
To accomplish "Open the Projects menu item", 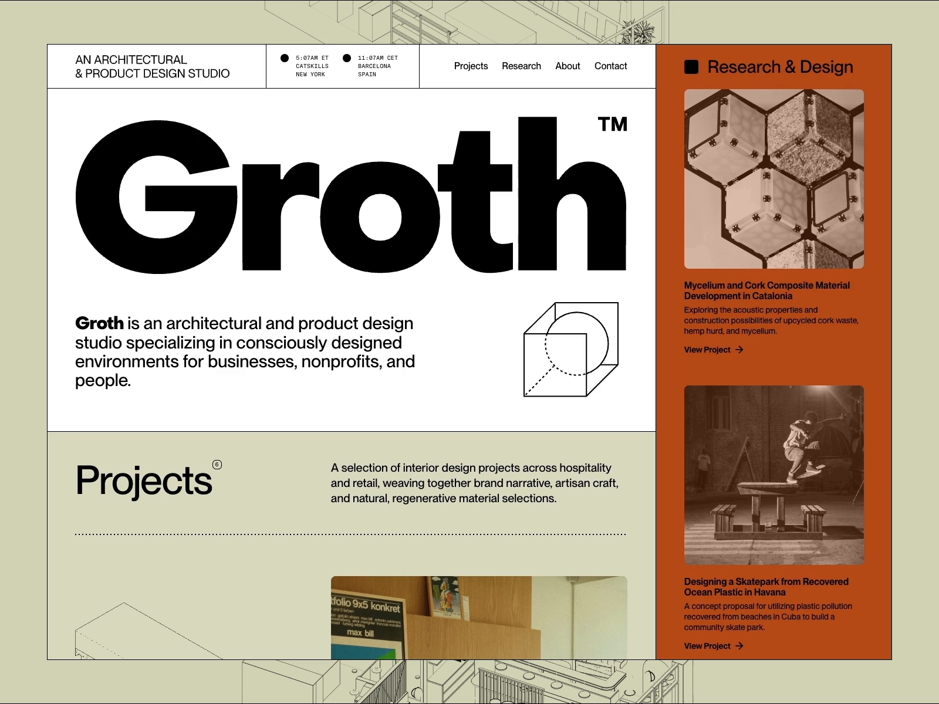I will [471, 66].
